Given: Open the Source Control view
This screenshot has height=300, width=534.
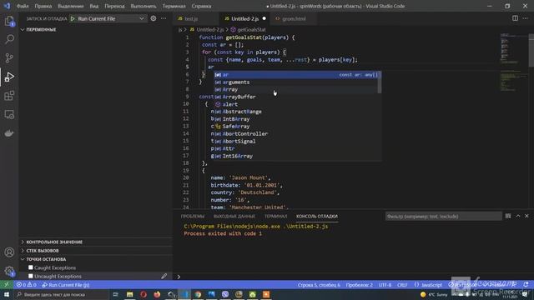Looking at the screenshot, I should (9, 57).
